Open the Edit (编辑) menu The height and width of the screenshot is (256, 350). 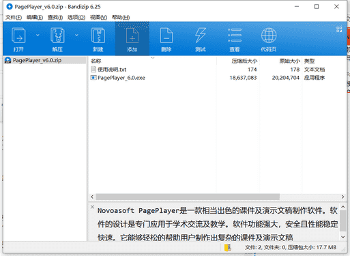click(x=35, y=17)
